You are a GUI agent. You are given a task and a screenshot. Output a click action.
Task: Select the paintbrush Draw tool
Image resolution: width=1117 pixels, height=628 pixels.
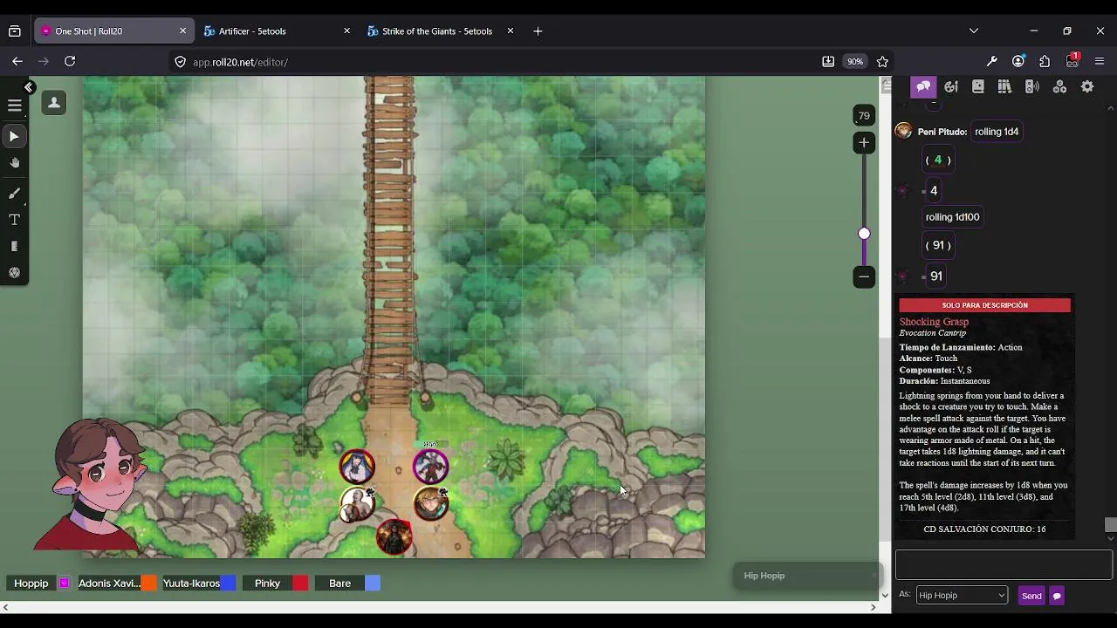(14, 193)
